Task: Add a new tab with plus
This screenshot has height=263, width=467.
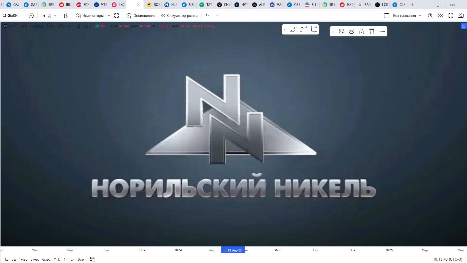Action: pyautogui.click(x=412, y=5)
